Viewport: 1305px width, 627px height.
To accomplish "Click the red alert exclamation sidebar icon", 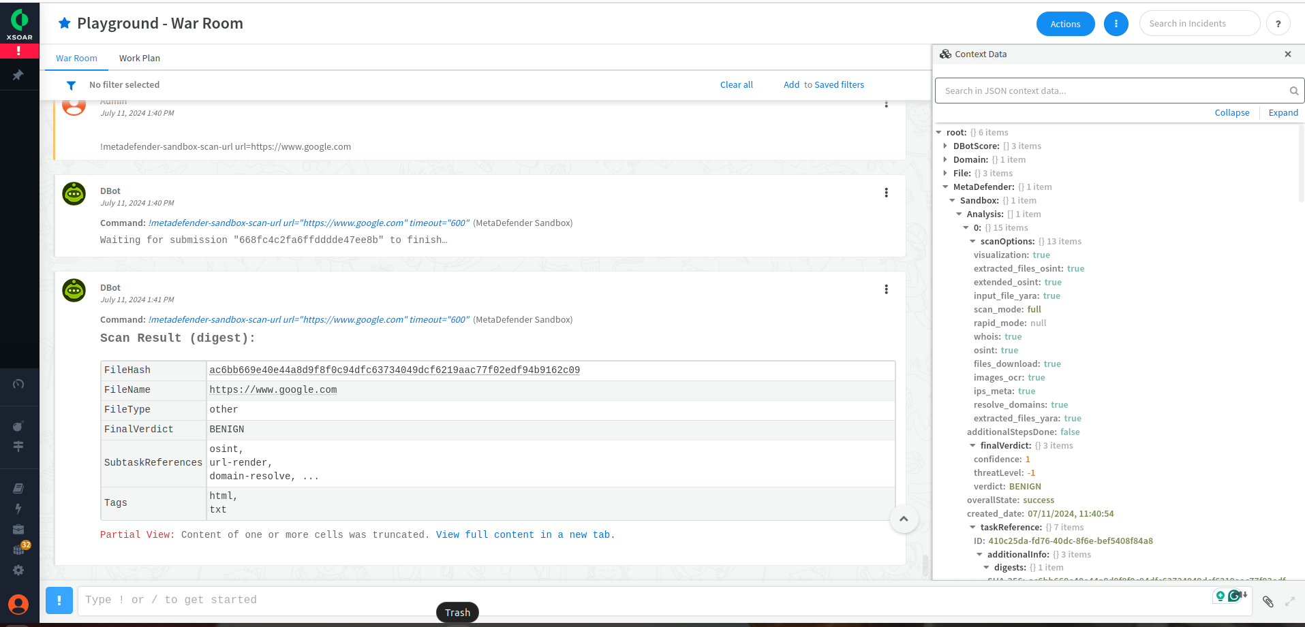I will click(x=19, y=51).
